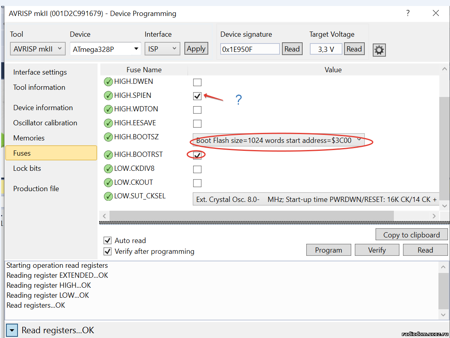Open the LOW.SUT_CKSEL oscillator dropdown
Image resolution: width=450 pixels, height=338 pixels.
(316, 199)
